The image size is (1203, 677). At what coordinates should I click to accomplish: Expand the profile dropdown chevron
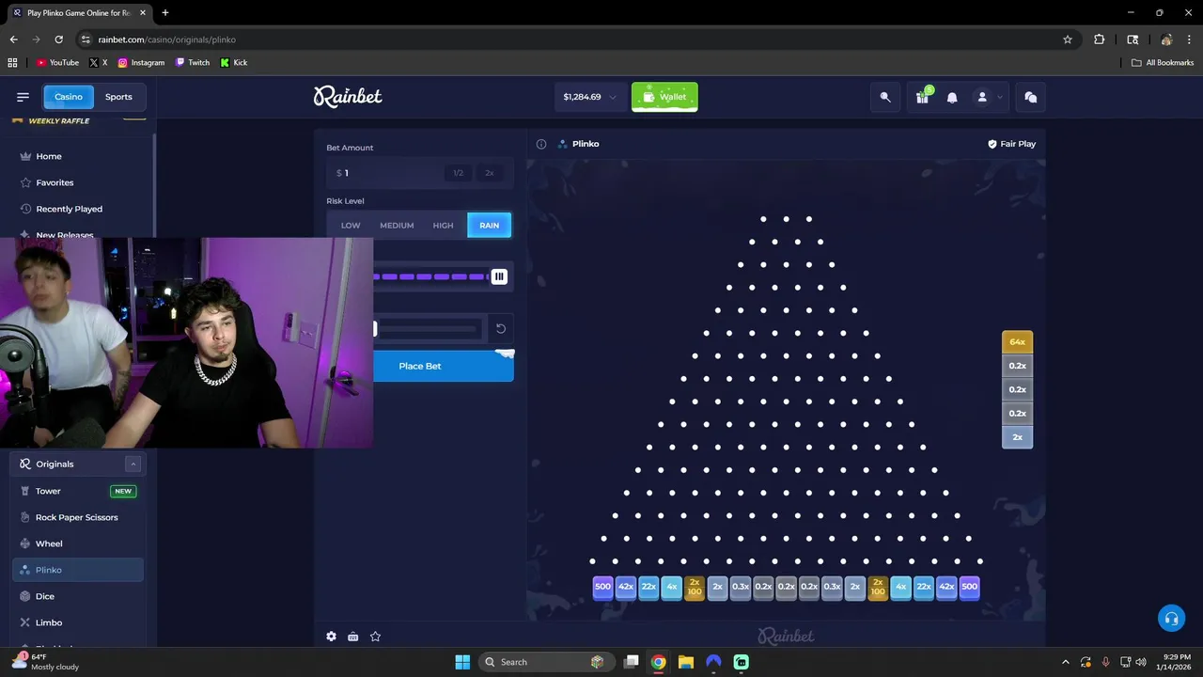coord(1000,97)
